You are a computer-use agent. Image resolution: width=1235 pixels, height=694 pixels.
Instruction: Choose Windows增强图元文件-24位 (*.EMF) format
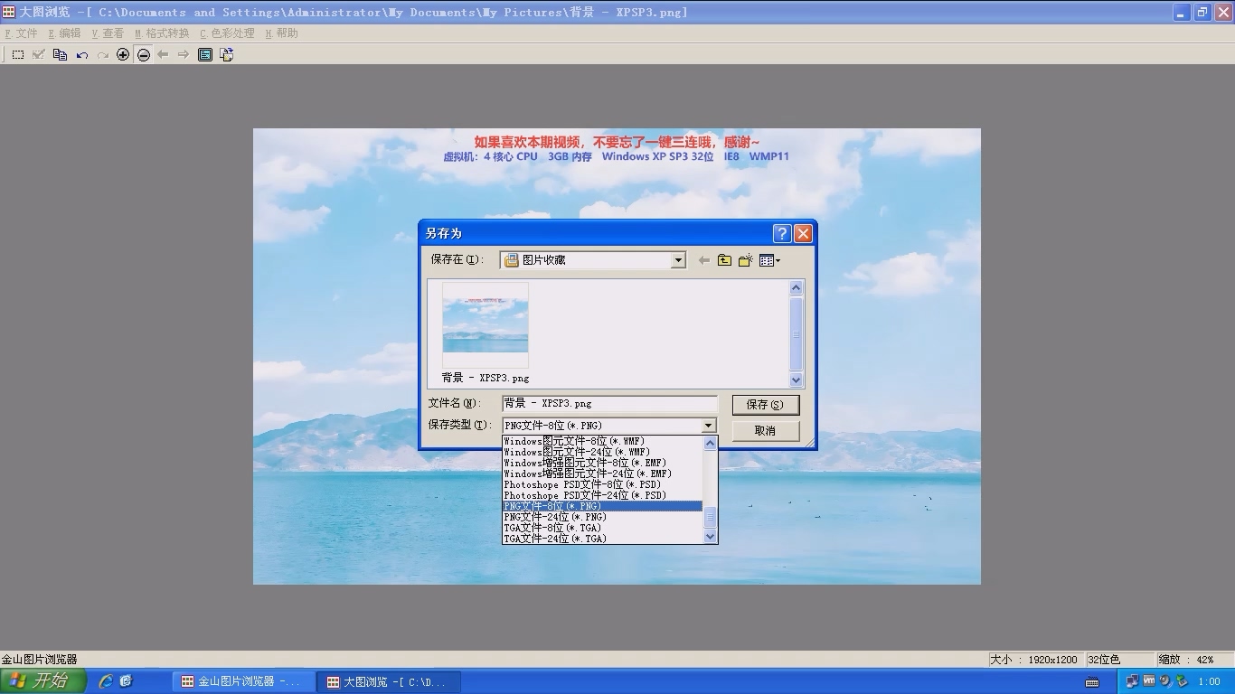[602, 474]
